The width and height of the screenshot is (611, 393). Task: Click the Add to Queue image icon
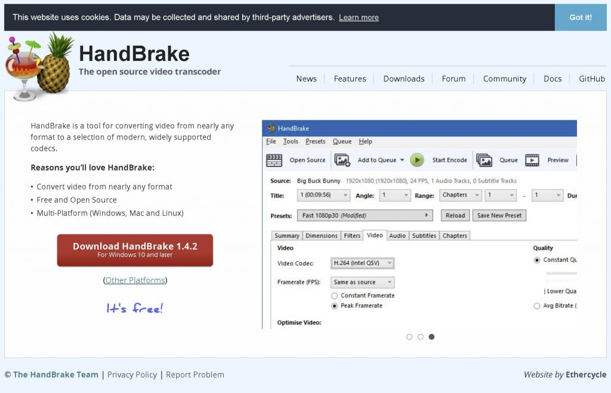(342, 160)
